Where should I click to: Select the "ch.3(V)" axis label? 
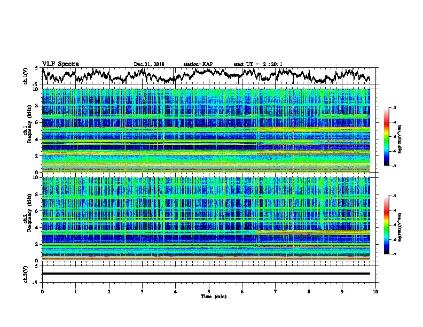coord(25,274)
